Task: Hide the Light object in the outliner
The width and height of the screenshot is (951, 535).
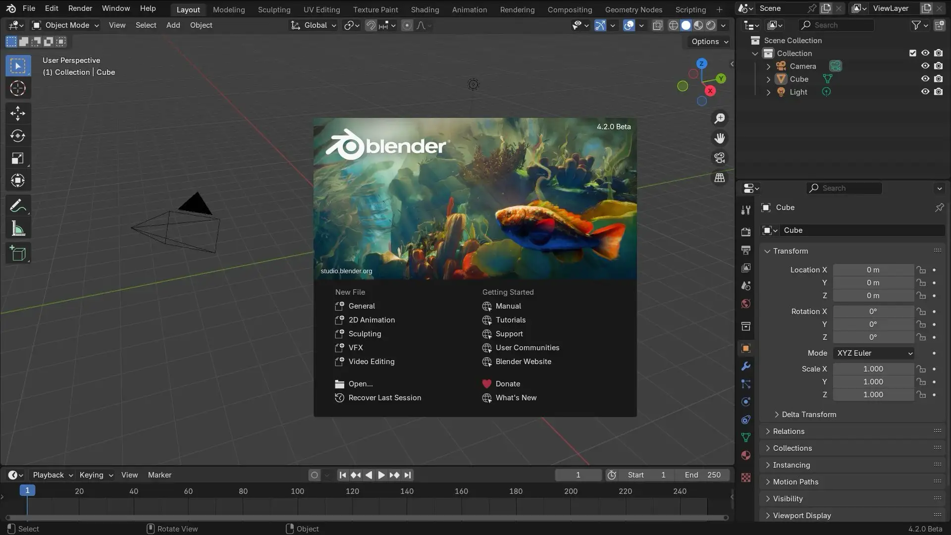Action: (925, 92)
